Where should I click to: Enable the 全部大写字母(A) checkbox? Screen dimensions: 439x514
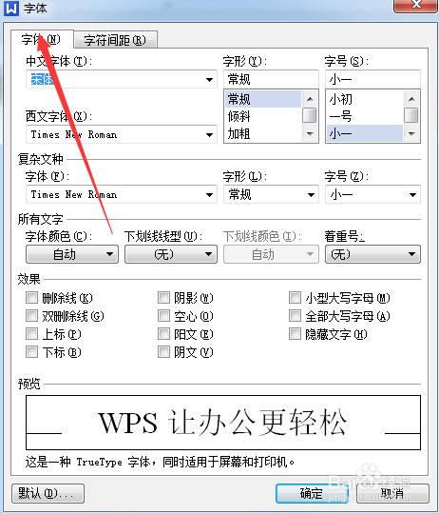(x=295, y=316)
